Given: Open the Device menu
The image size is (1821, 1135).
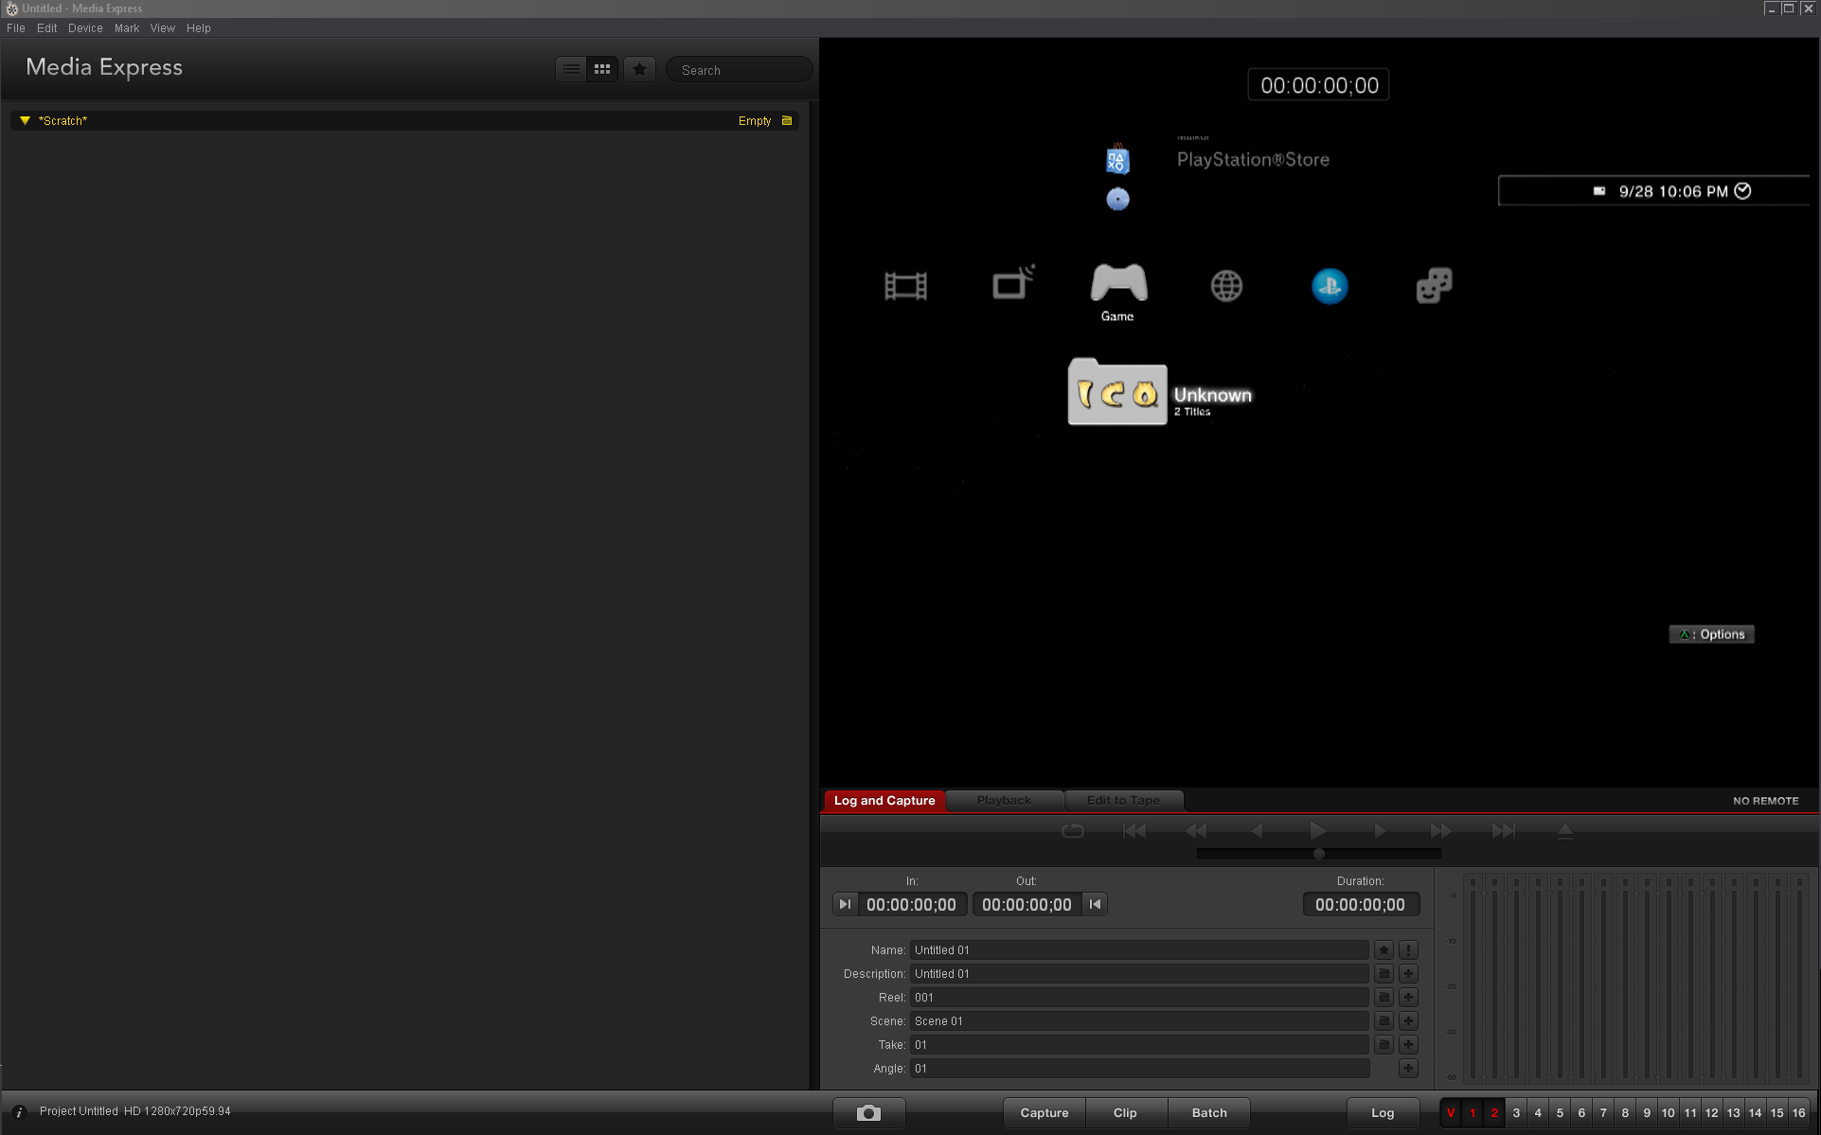Looking at the screenshot, I should [85, 28].
